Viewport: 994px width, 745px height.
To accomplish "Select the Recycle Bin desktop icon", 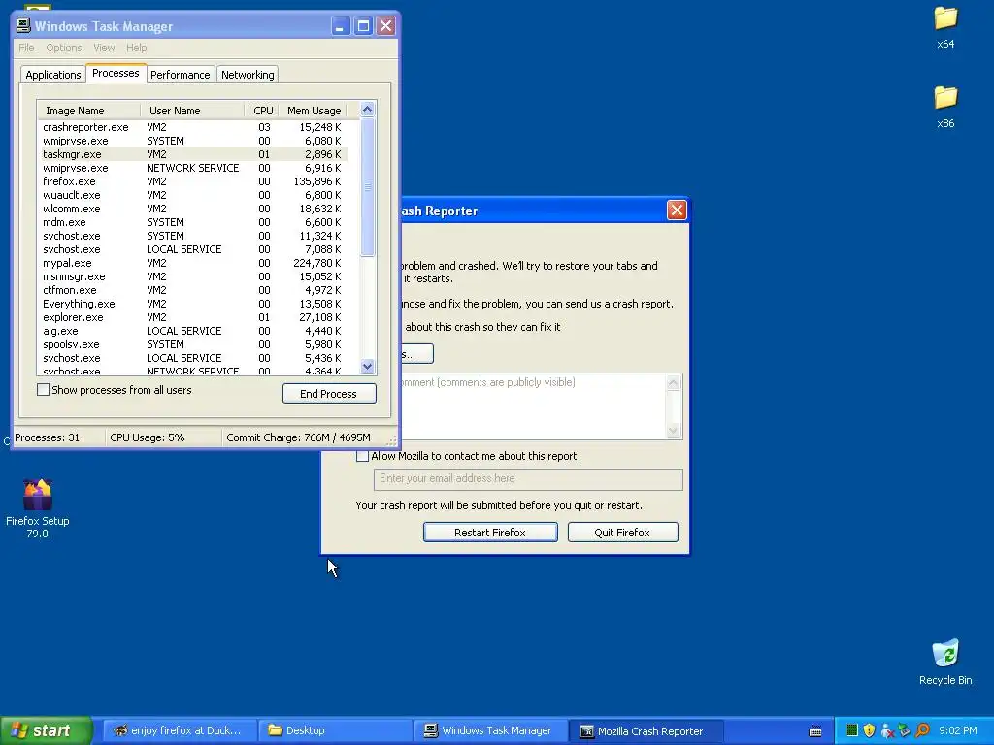I will click(x=945, y=662).
